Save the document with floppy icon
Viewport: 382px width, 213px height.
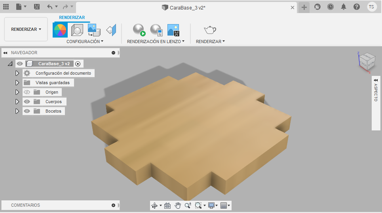36,7
